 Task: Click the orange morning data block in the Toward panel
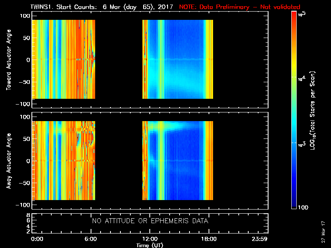coord(64,59)
